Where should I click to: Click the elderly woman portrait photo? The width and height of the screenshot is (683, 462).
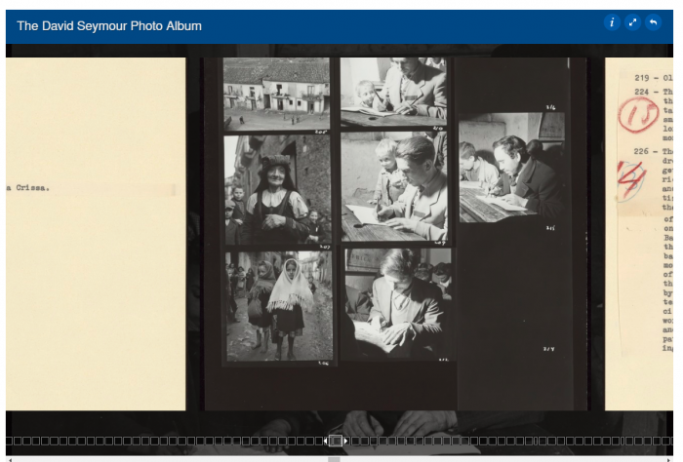pyautogui.click(x=277, y=189)
